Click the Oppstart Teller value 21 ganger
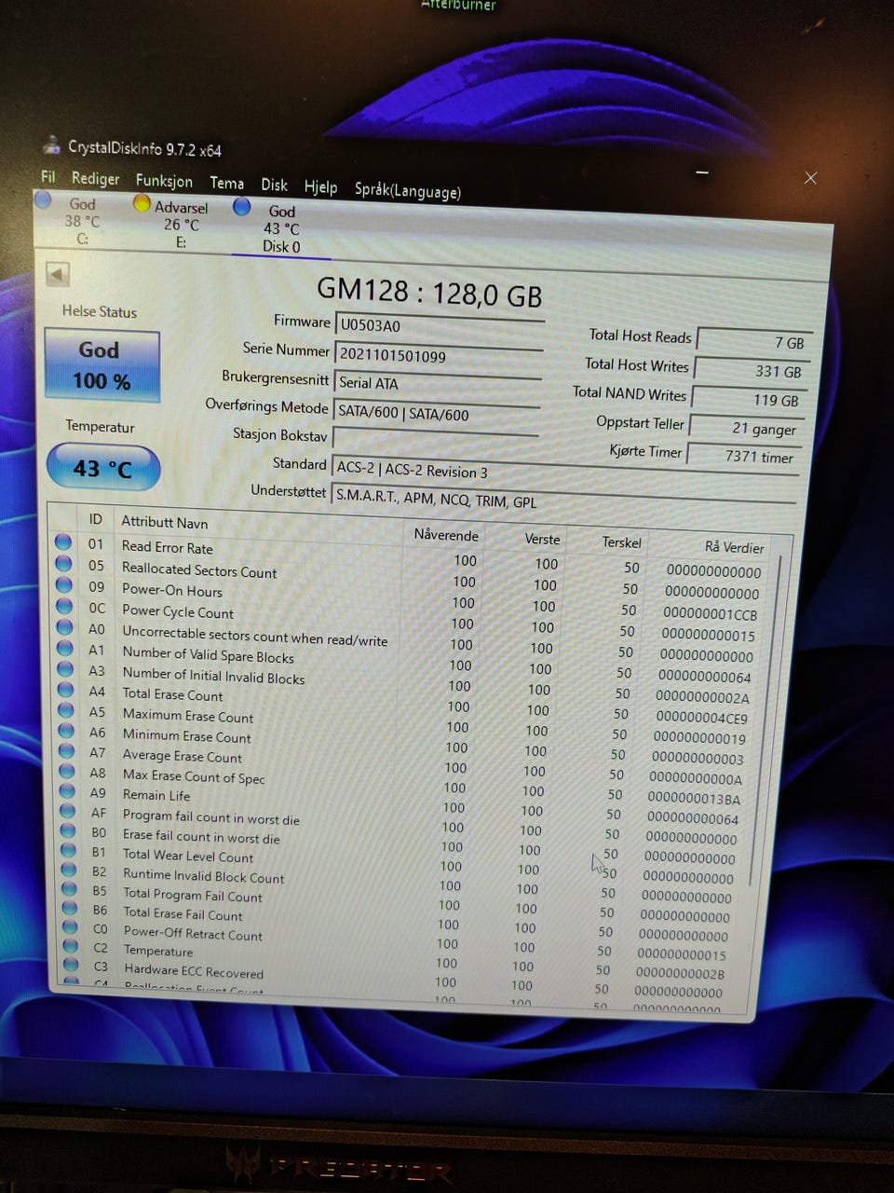This screenshot has width=894, height=1193. tap(745, 428)
